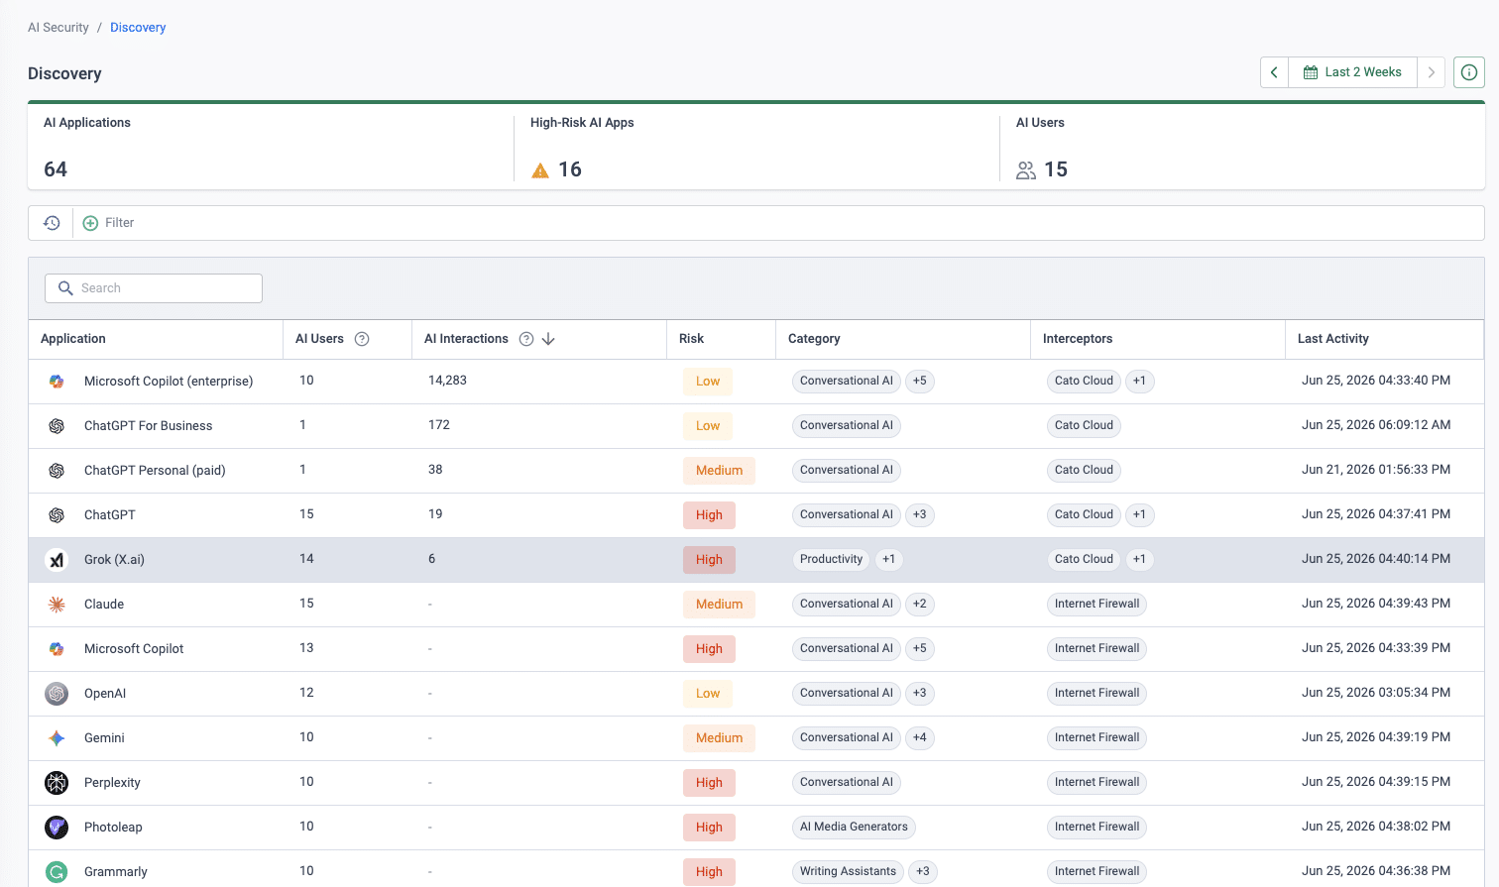This screenshot has width=1499, height=887.
Task: Click the Perplexity app icon
Action: click(x=57, y=783)
